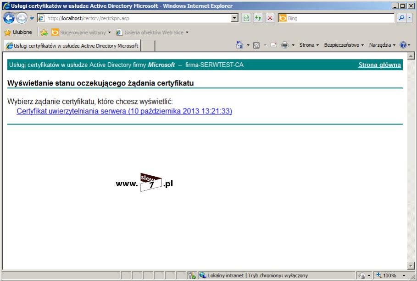Open the search provider dropdown arrow
Viewport: 417px width, 281px height.
[410, 18]
